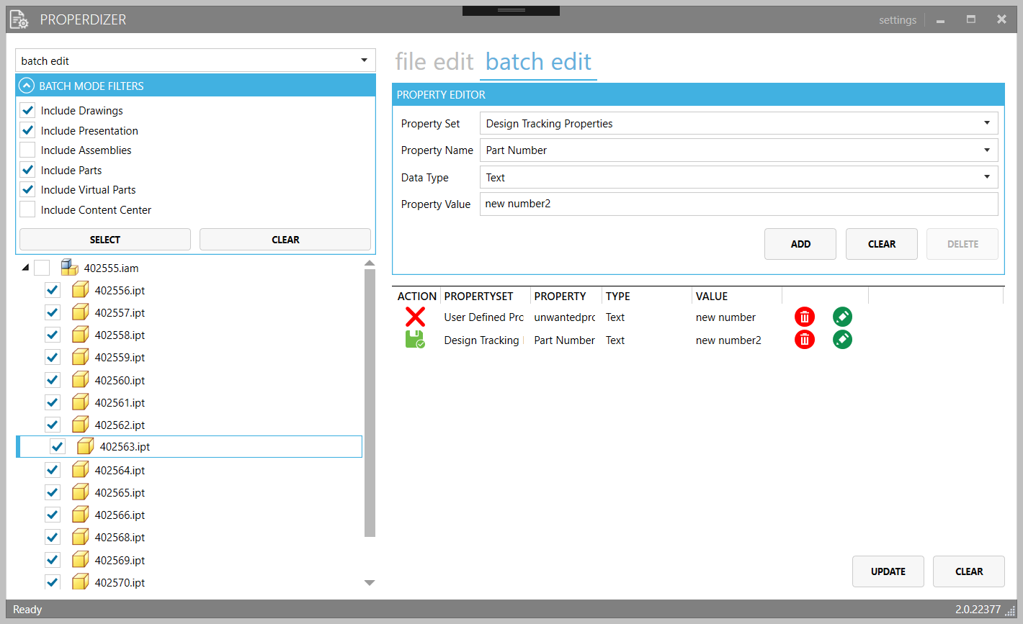1023x624 pixels.
Task: Click the UPDATE button
Action: tap(888, 571)
